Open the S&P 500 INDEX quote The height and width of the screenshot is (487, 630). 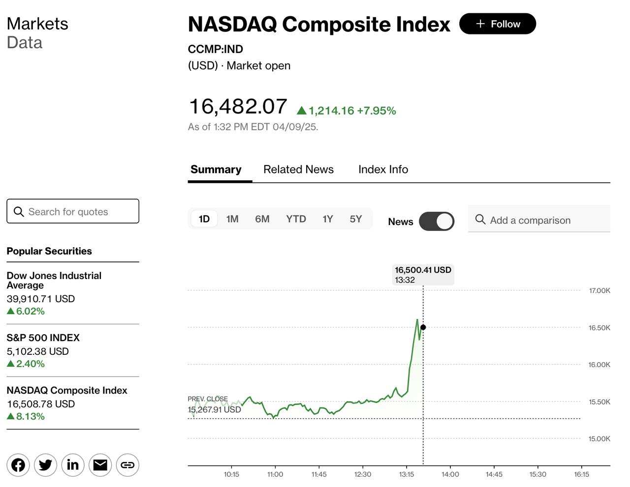click(x=43, y=338)
